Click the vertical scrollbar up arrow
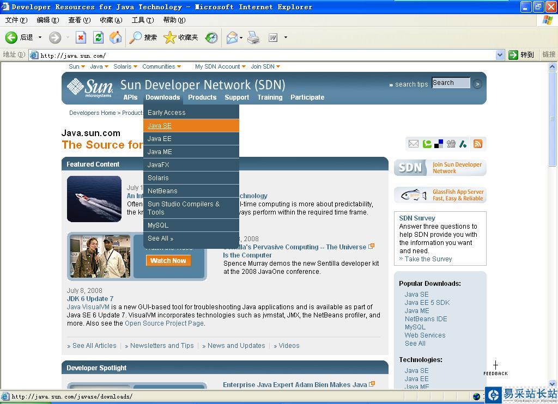 coord(553,66)
